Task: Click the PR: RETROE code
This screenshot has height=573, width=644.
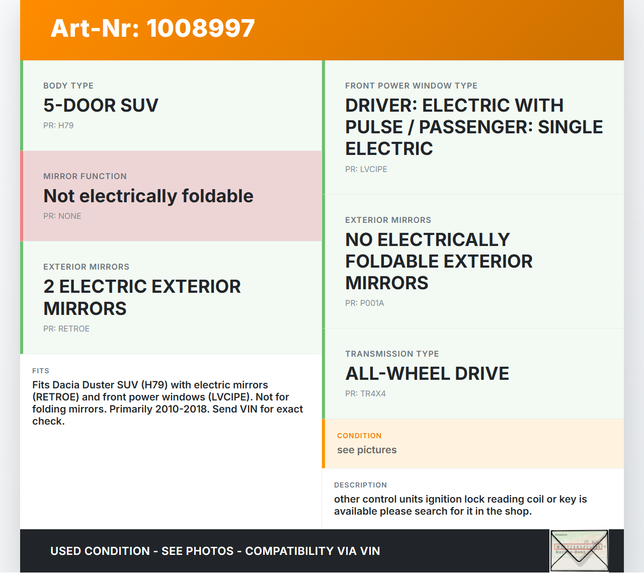Action: point(66,329)
